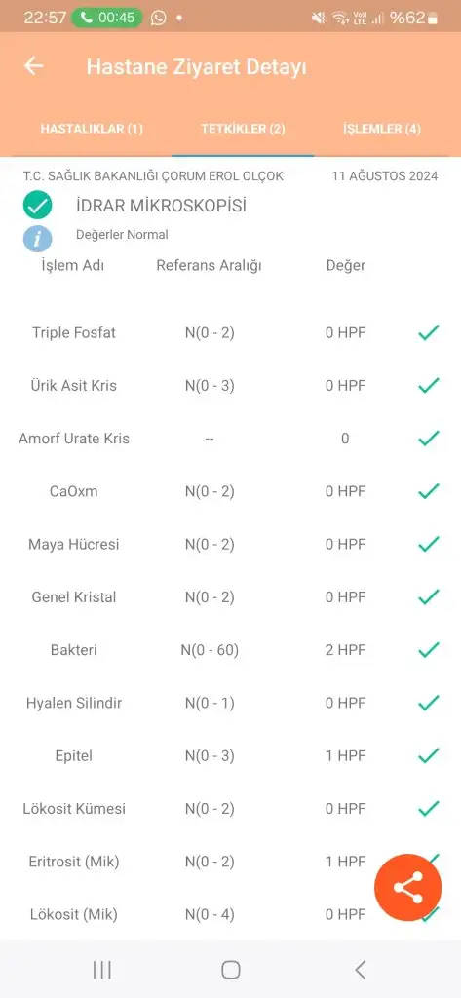
Task: Tap green check circle beside İdrar Mikroskopisi
Action: pyautogui.click(x=38, y=206)
